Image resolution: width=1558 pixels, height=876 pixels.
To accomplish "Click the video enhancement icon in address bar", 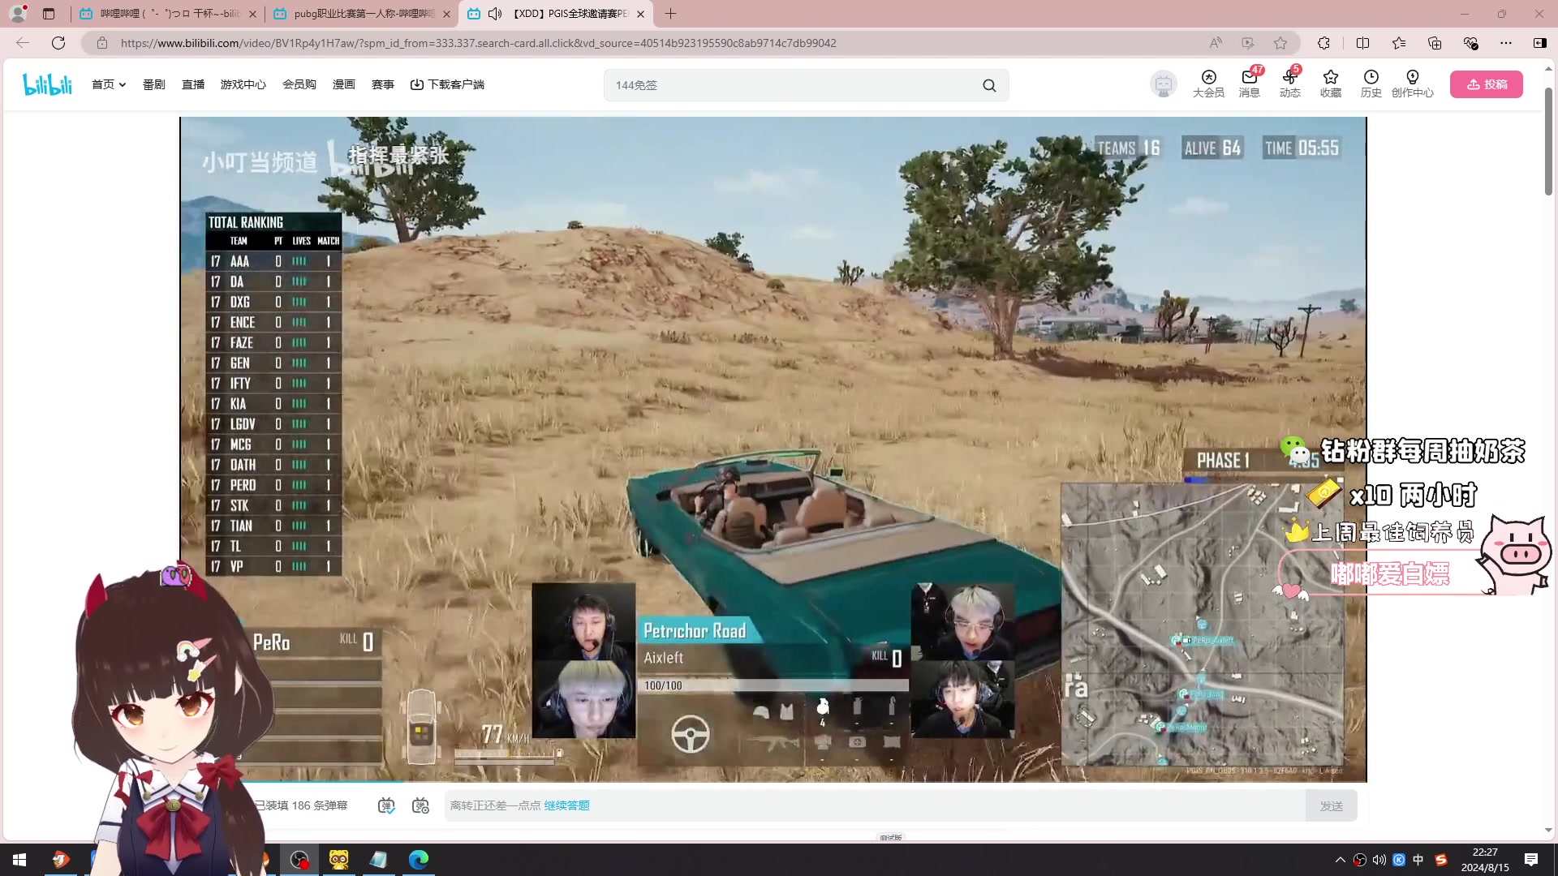I will click(x=1248, y=43).
